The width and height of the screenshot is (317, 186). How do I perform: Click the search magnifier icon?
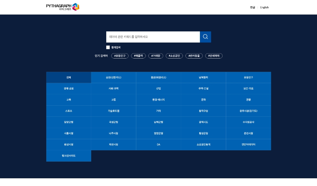[205, 37]
